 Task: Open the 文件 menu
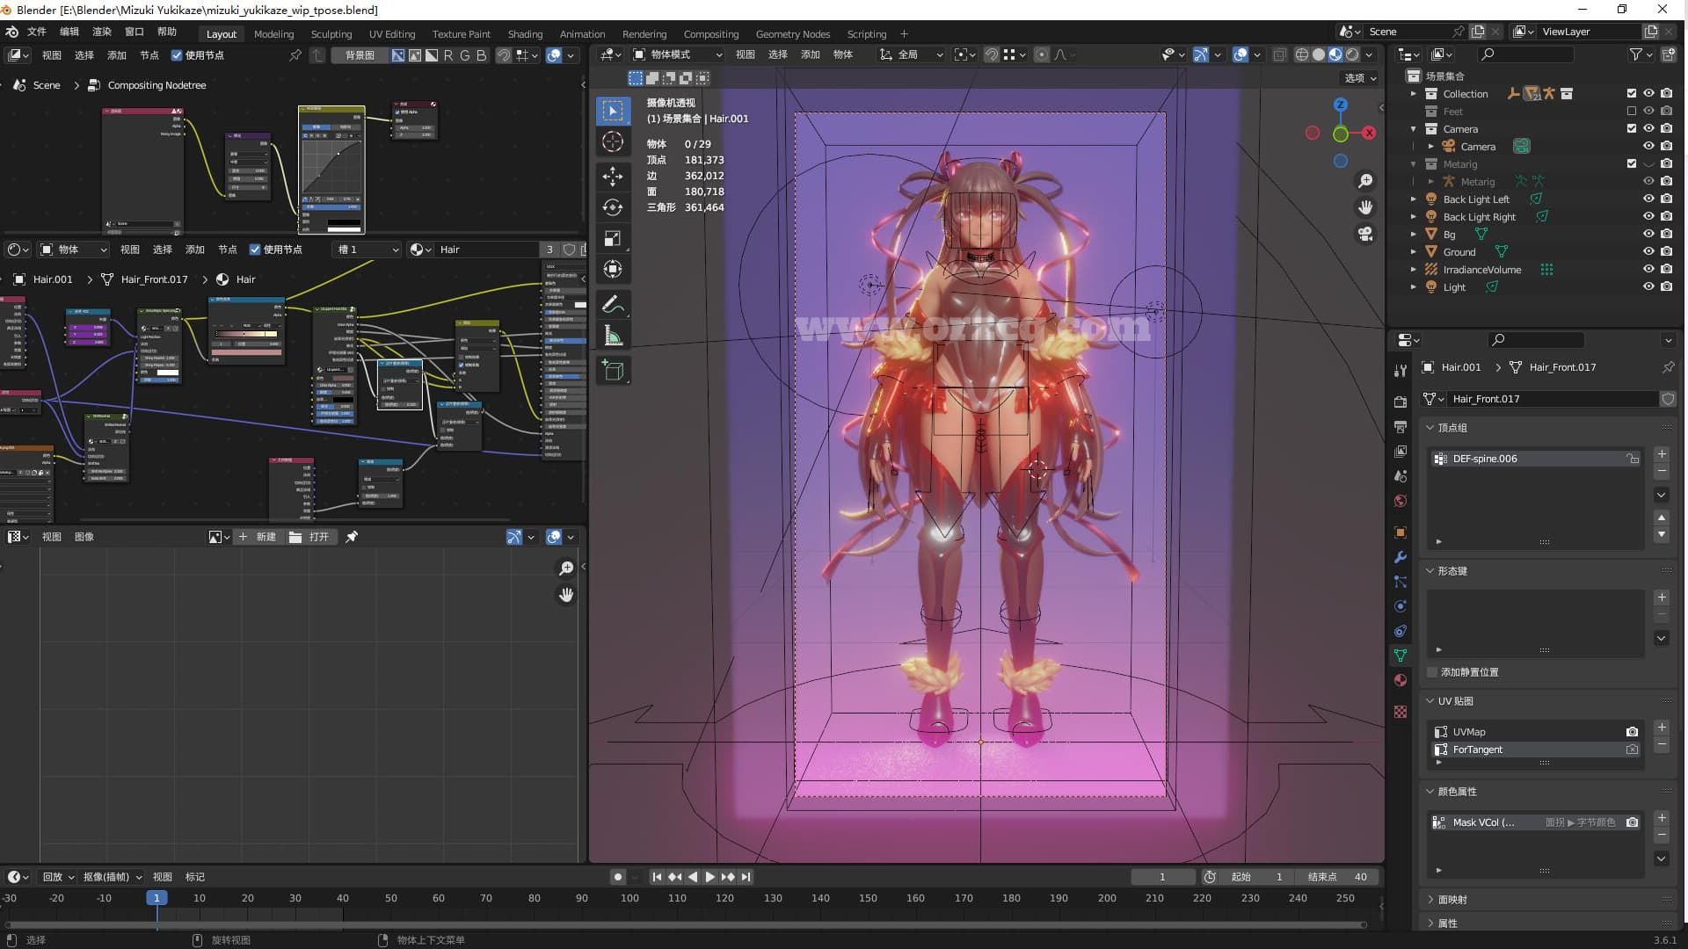pyautogui.click(x=36, y=32)
